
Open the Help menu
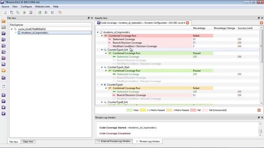click(x=56, y=7)
